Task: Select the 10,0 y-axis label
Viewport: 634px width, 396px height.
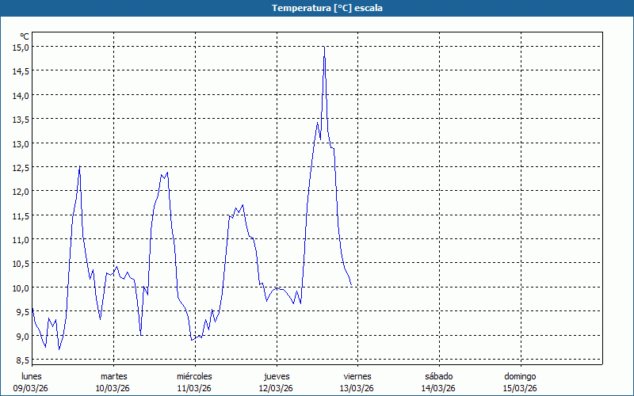Action: pyautogui.click(x=21, y=287)
